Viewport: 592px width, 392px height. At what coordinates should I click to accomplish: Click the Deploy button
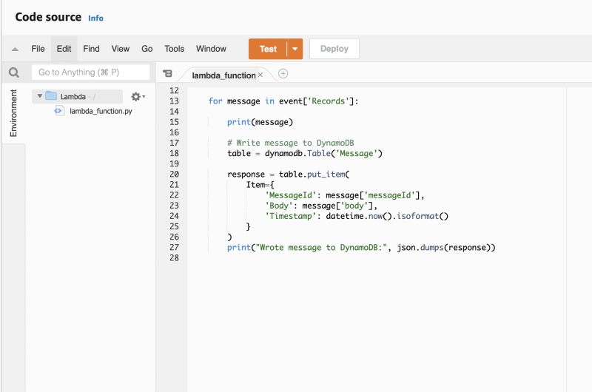(334, 49)
